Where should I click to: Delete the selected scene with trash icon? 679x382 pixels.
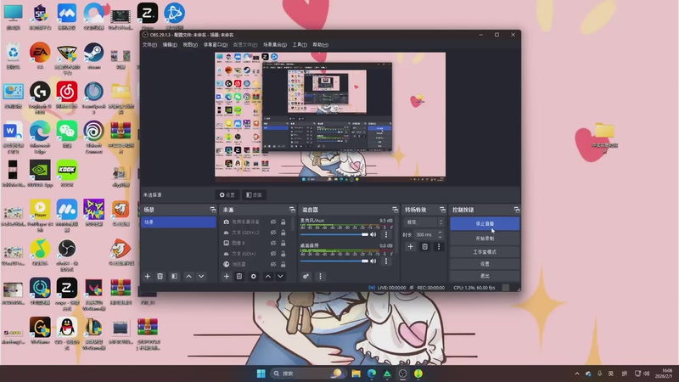click(160, 277)
